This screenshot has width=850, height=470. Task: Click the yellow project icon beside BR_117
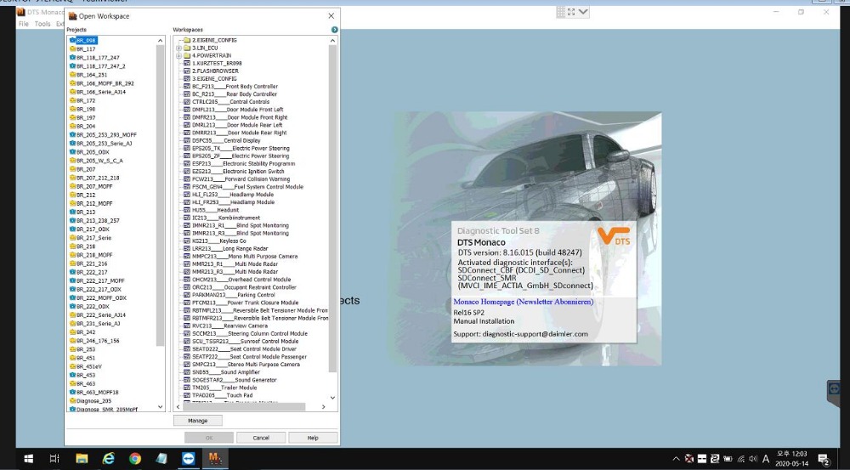(72, 48)
